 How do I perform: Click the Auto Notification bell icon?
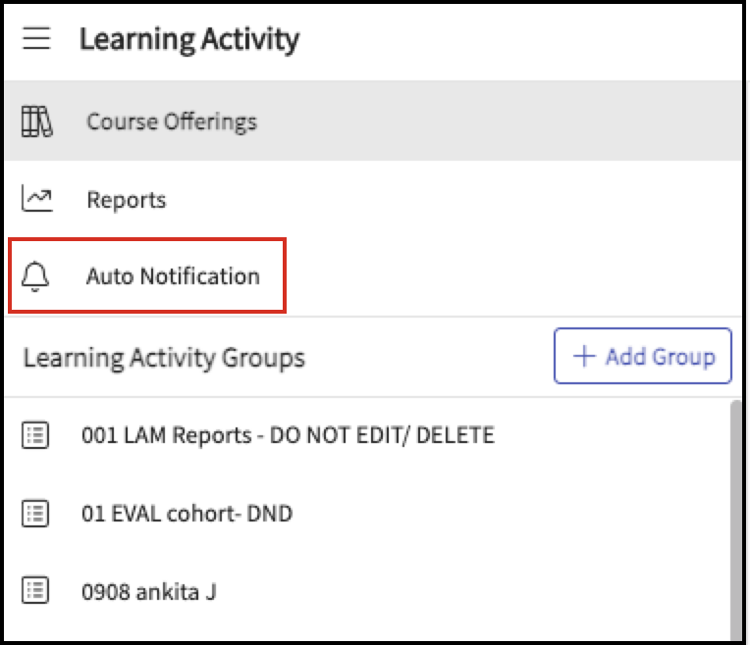[x=37, y=276]
